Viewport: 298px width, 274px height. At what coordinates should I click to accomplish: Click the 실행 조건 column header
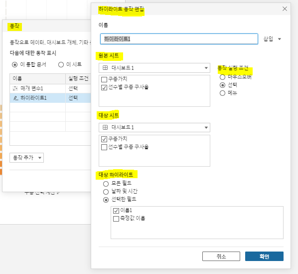[x=78, y=78]
